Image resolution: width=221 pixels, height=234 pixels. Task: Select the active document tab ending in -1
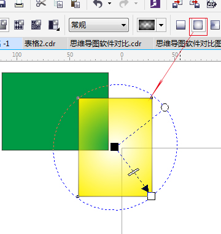click(x=11, y=44)
